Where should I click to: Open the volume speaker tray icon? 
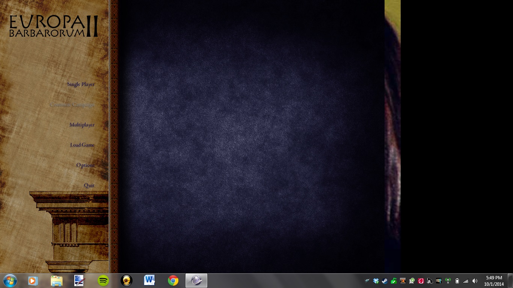pos(475,281)
